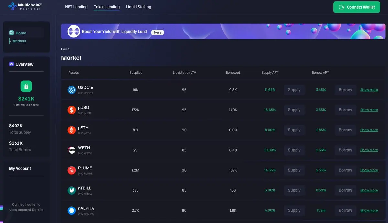Click the Home icon in sidebar
The height and width of the screenshot is (223, 388).
tap(11, 33)
